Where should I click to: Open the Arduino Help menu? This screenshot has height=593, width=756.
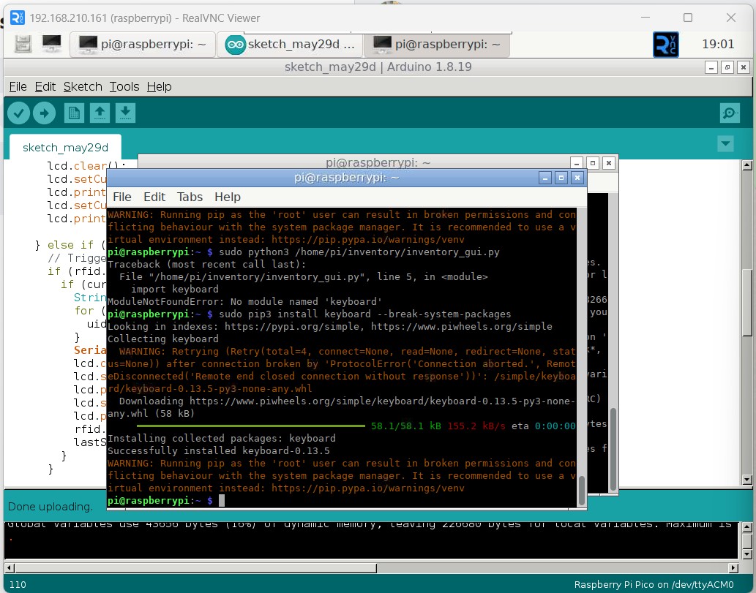(x=159, y=87)
